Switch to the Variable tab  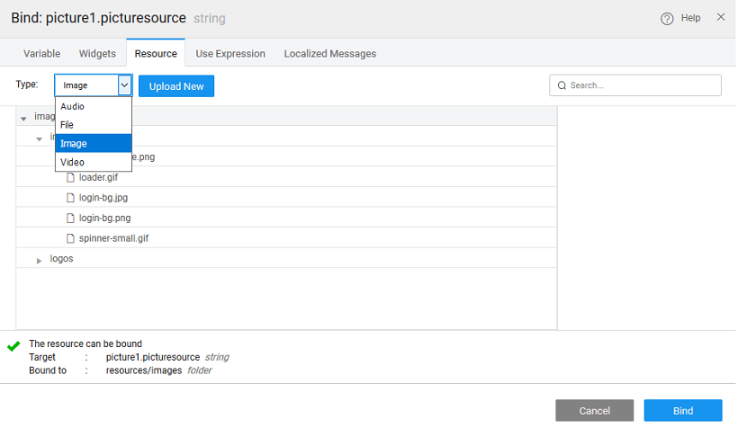(42, 54)
